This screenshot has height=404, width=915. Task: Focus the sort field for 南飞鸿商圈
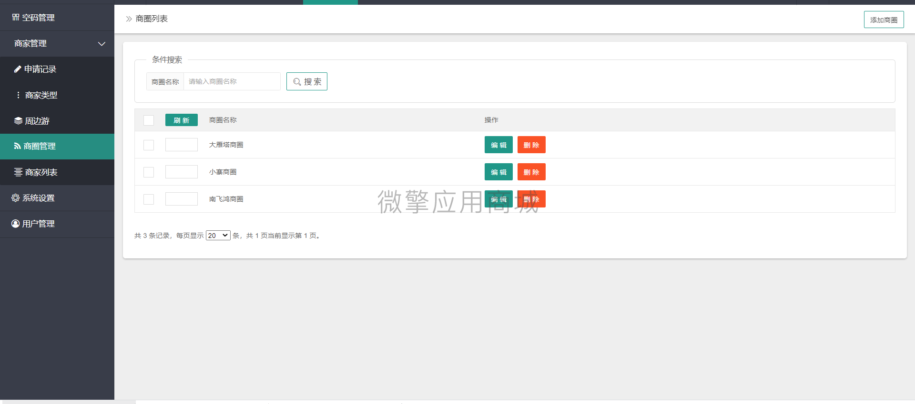click(182, 199)
